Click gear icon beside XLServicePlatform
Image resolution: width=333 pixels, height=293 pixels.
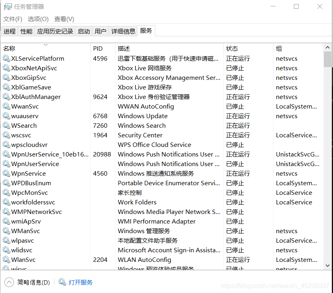point(6,58)
